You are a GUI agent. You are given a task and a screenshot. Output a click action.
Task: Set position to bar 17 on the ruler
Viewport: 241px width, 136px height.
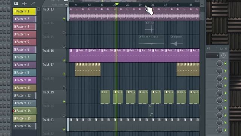102,5
